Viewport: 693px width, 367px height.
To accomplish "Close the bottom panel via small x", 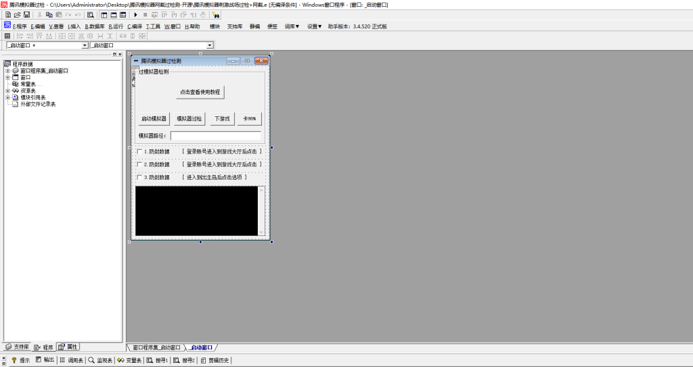I will coord(4,357).
